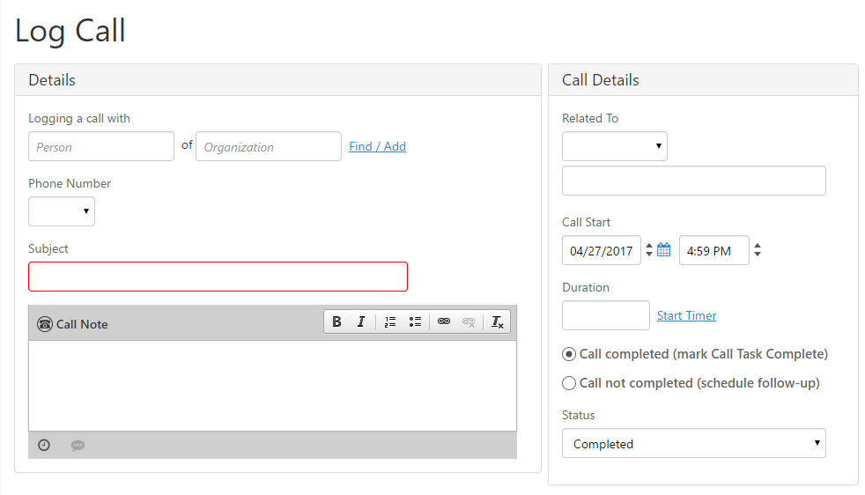The image size is (865, 495).
Task: Open the calendar date picker icon
Action: tap(663, 249)
